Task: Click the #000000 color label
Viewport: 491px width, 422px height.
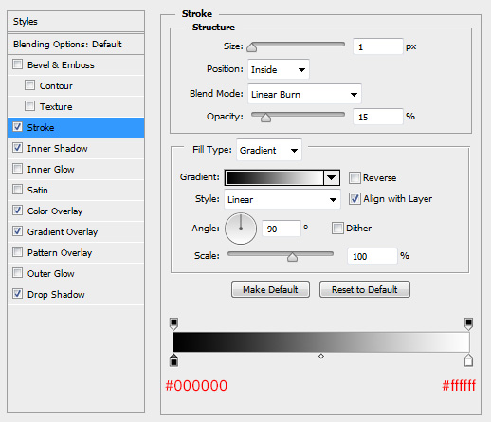Action: click(x=196, y=386)
